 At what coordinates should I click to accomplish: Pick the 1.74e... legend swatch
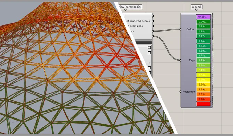pyautogui.click(x=204, y=56)
